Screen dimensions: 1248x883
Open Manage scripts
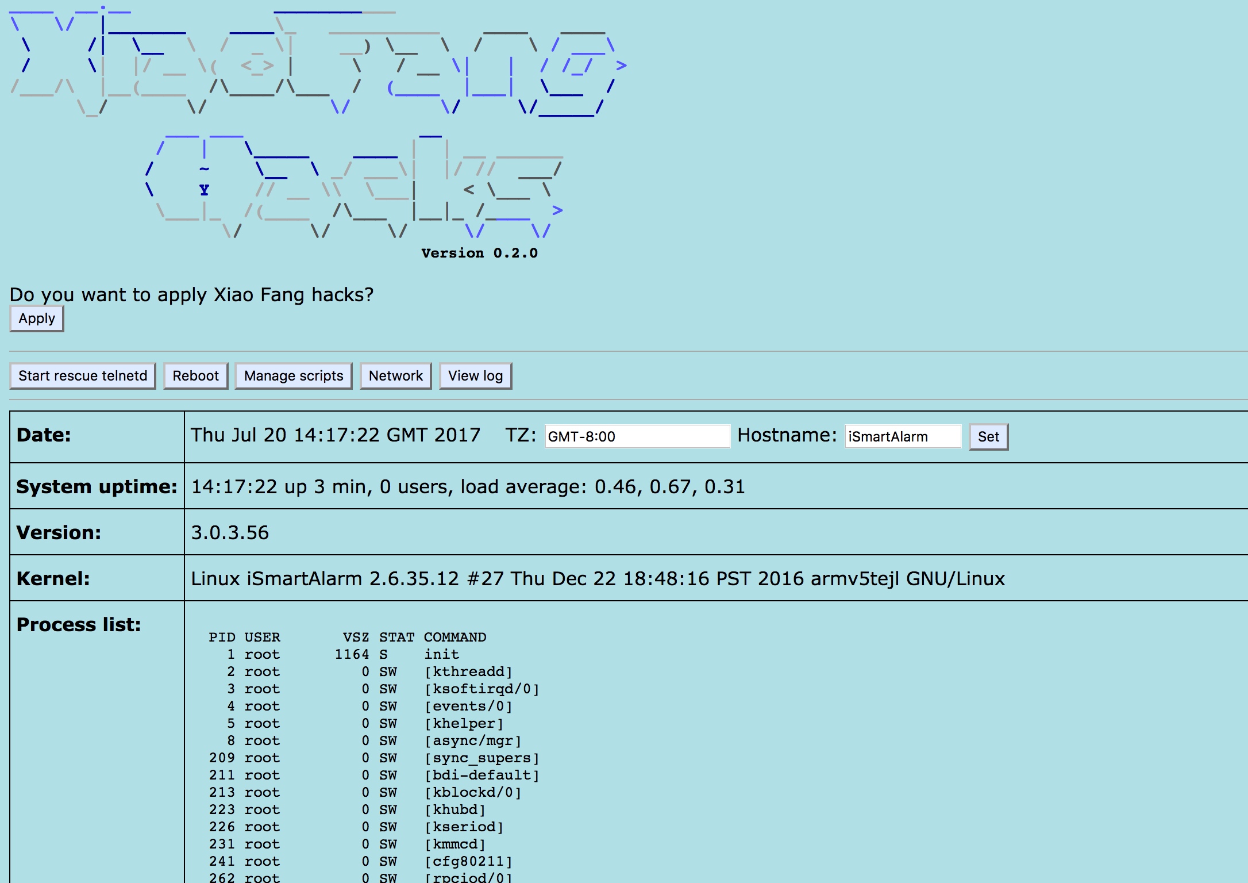[294, 376]
